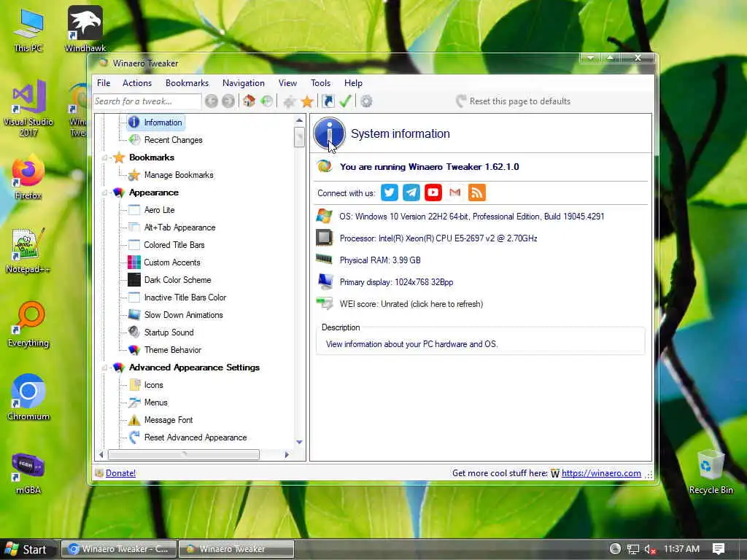This screenshot has width=747, height=560.
Task: Open the Gmail connect icon
Action: [455, 192]
